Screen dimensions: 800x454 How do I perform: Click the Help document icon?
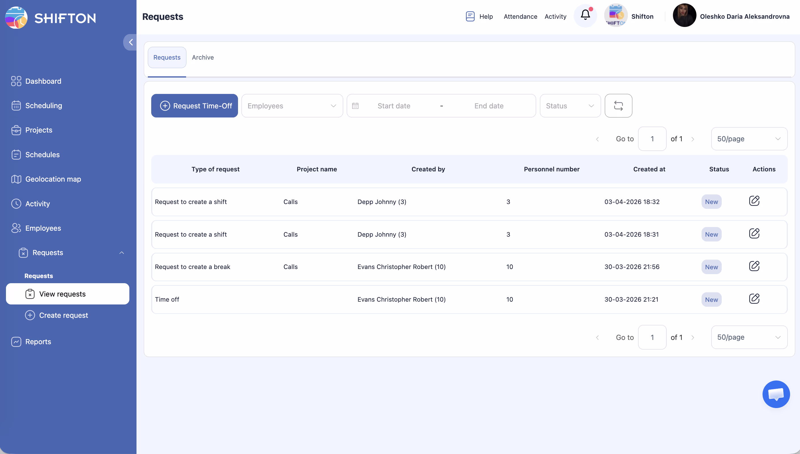pos(470,16)
